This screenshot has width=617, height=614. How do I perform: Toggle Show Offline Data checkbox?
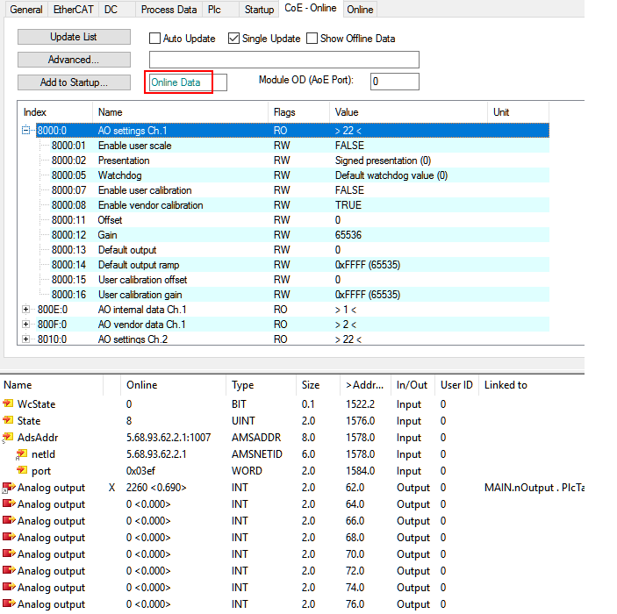click(x=312, y=38)
